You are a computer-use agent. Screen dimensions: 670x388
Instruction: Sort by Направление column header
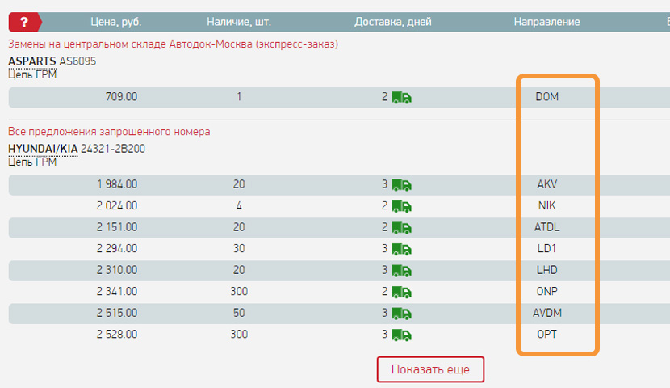click(x=546, y=22)
